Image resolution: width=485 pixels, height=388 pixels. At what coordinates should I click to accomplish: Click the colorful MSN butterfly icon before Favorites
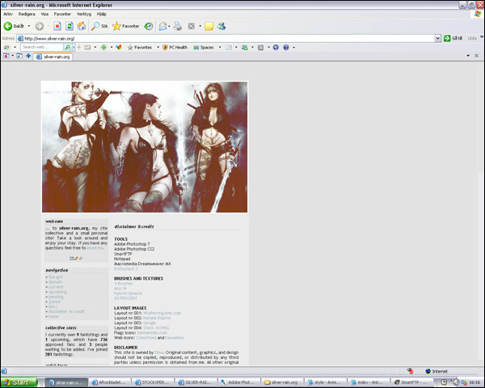(119, 48)
